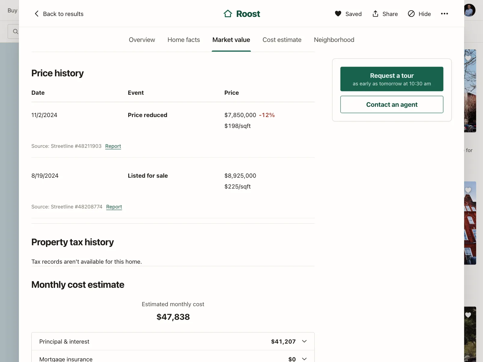Click the Event column header
483x362 pixels.
[x=136, y=93]
